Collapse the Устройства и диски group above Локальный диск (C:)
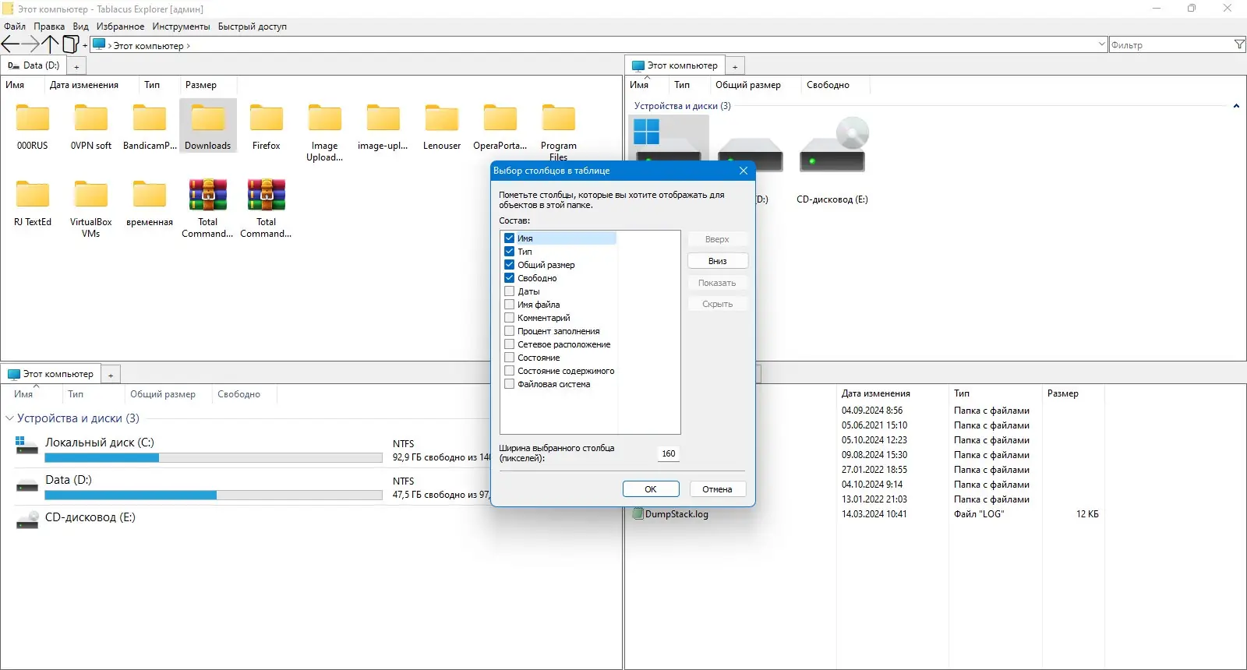The image size is (1247, 670). pyautogui.click(x=10, y=418)
